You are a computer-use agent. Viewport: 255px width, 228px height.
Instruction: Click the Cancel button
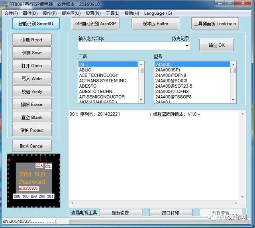32,146
